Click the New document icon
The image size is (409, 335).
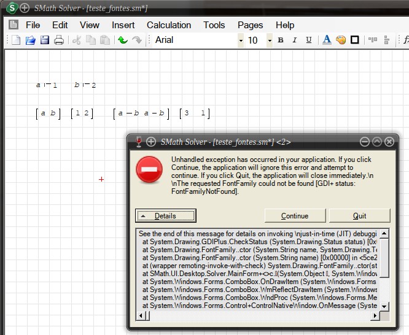[x=16, y=40]
